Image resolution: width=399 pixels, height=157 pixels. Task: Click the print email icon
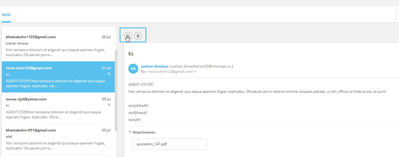pyautogui.click(x=128, y=36)
